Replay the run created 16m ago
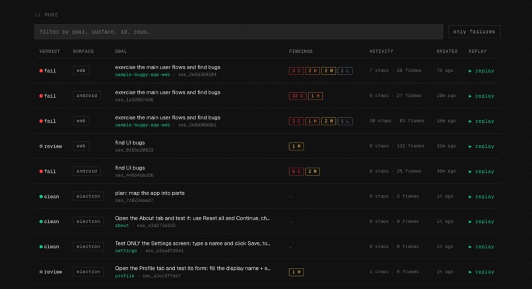The image size is (532, 289). (x=481, y=121)
